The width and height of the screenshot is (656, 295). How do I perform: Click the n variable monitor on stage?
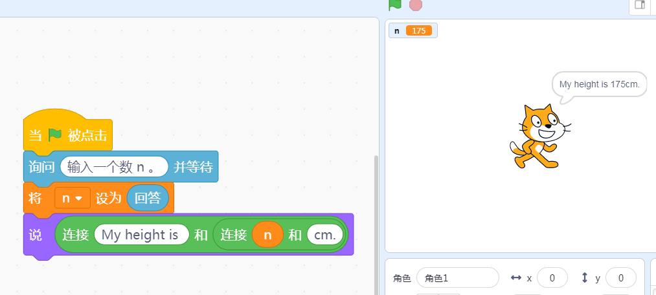click(x=413, y=30)
